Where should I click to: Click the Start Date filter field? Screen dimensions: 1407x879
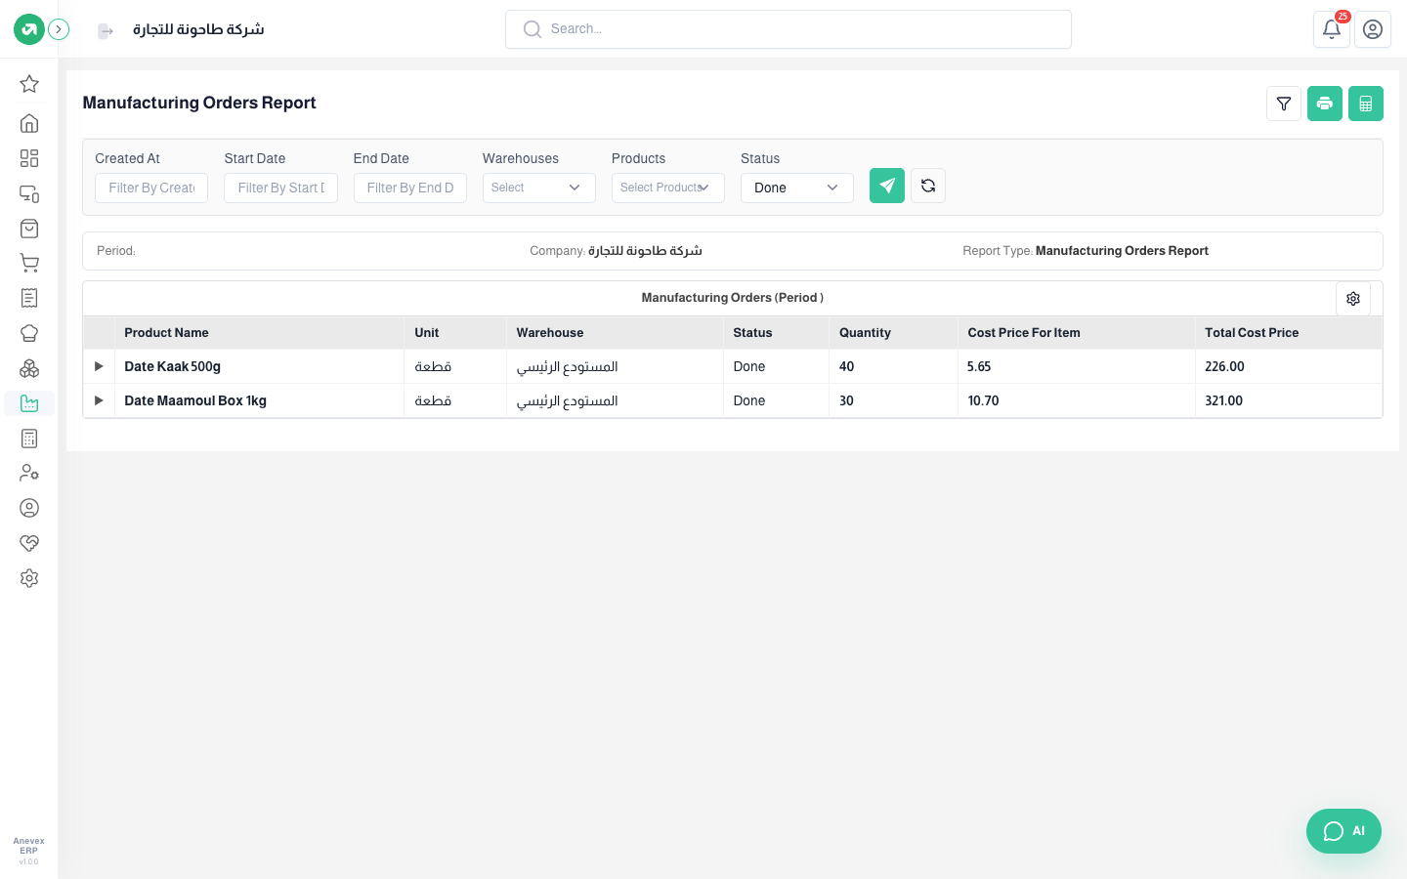tap(280, 188)
